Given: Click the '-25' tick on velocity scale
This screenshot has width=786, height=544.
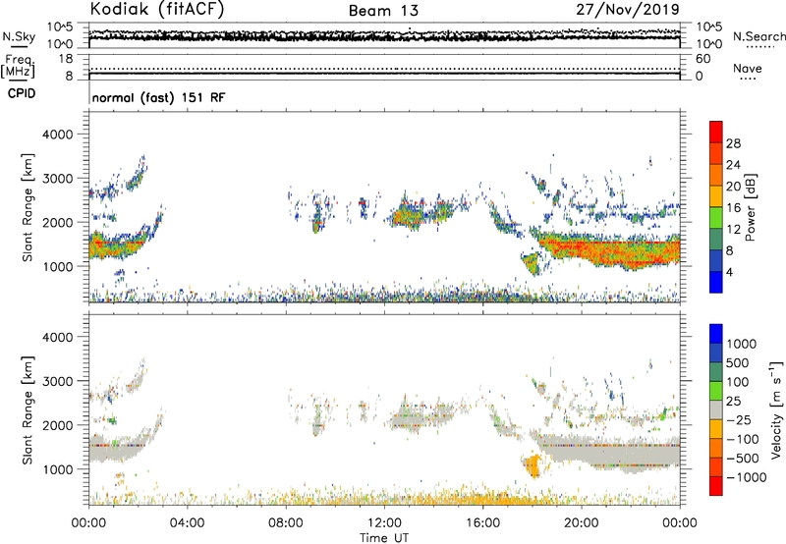Looking at the screenshot, I should (739, 419).
